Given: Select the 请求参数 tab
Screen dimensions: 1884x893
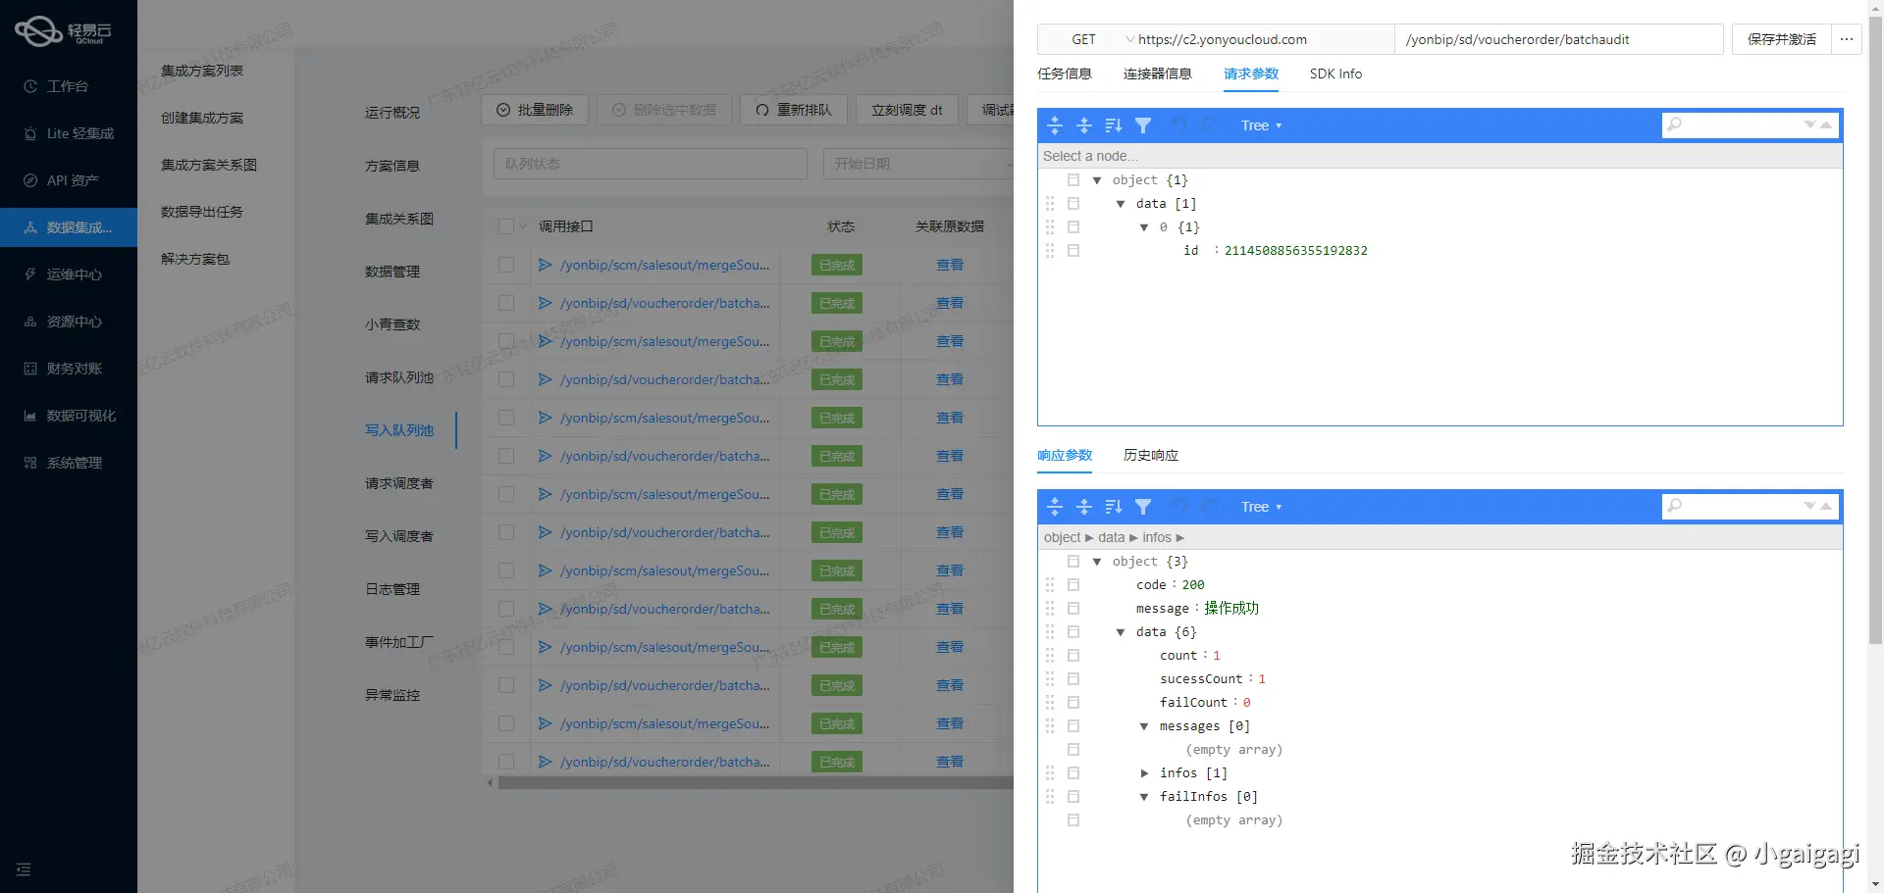Looking at the screenshot, I should (1251, 74).
